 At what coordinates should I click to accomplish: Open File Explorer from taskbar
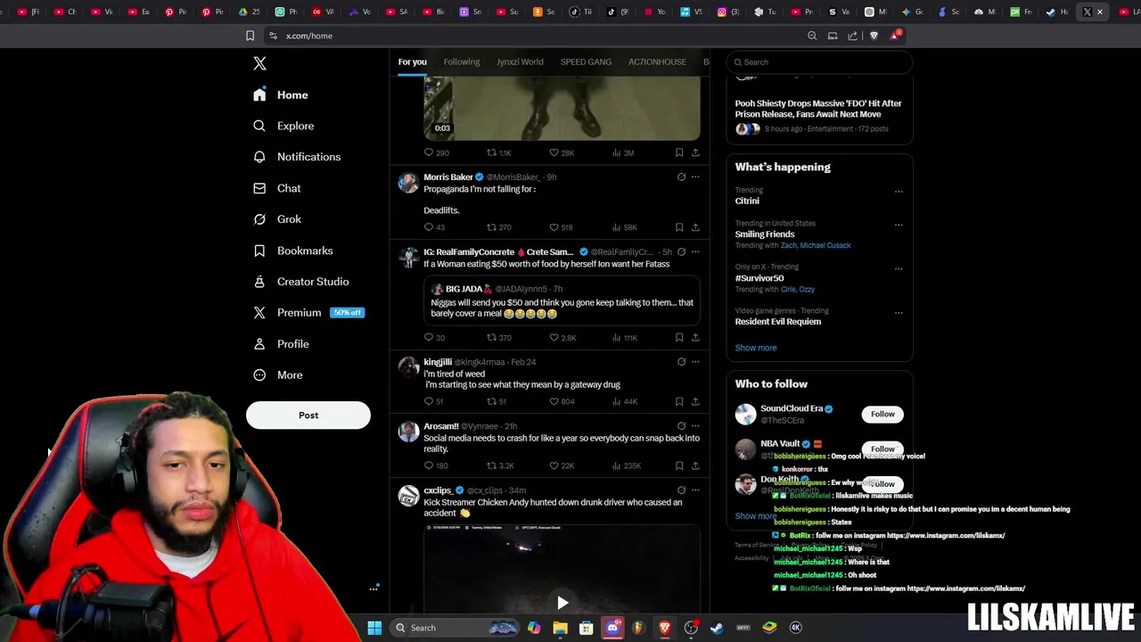pyautogui.click(x=560, y=628)
